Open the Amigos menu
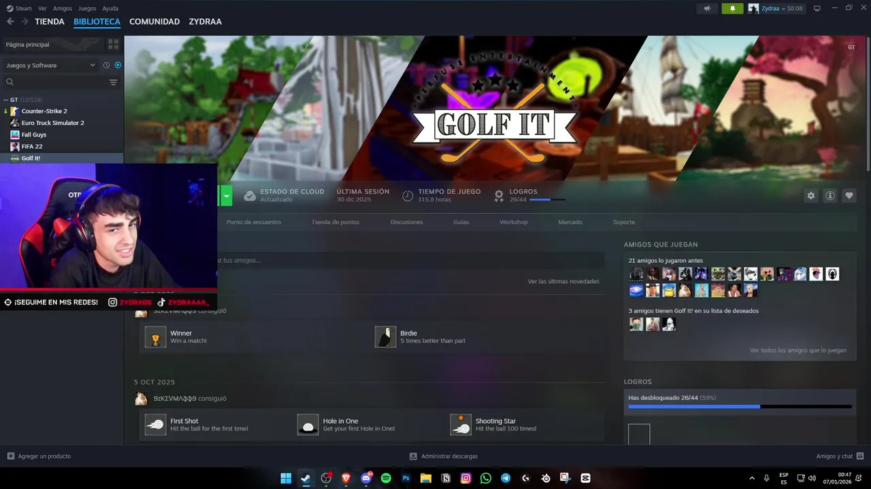 (x=63, y=8)
